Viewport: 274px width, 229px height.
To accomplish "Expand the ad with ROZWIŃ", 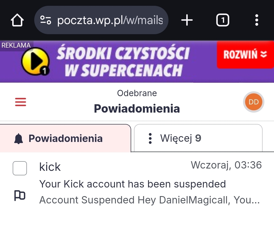I will pos(245,54).
